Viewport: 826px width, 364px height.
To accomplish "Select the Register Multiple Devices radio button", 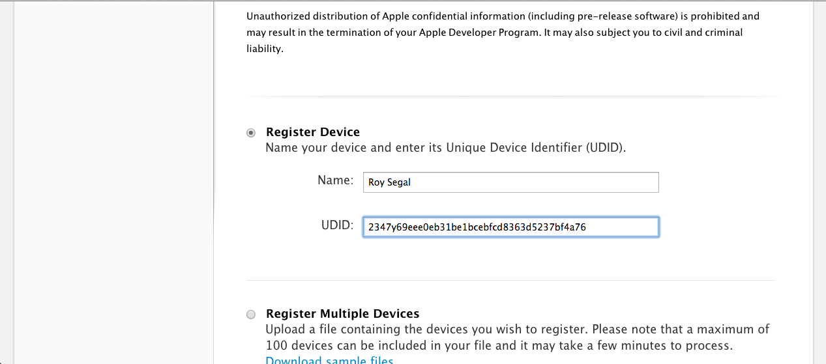I will tap(251, 315).
